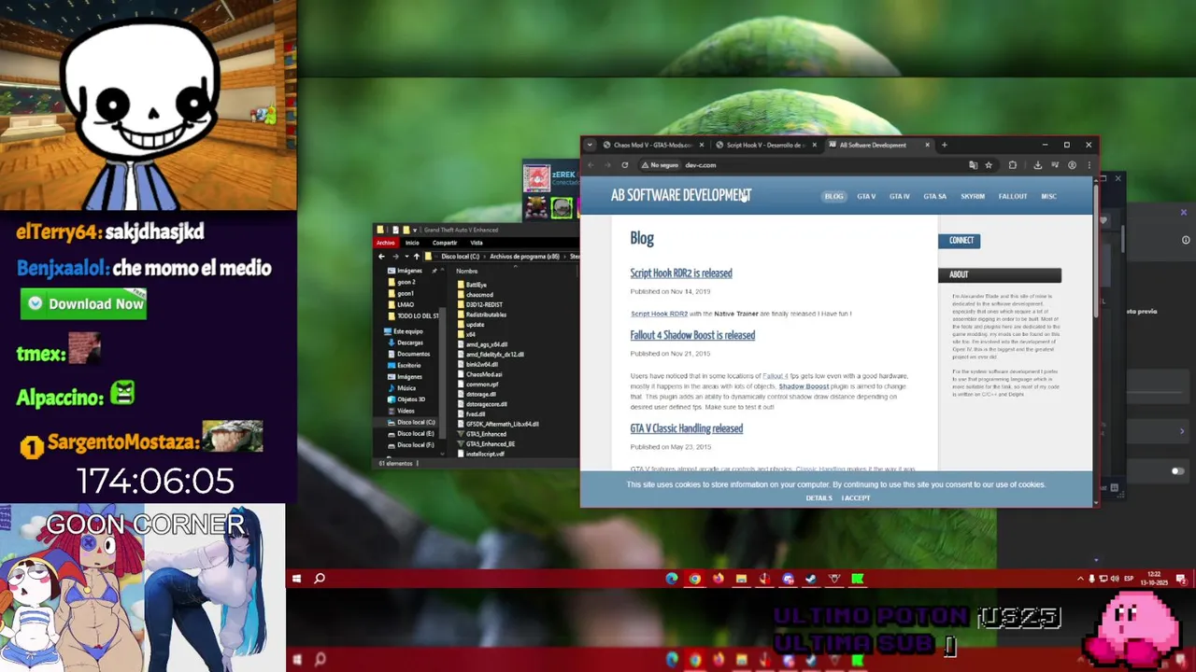Click Steam icon in the upper taskbar
The width and height of the screenshot is (1196, 672).
[x=811, y=579]
